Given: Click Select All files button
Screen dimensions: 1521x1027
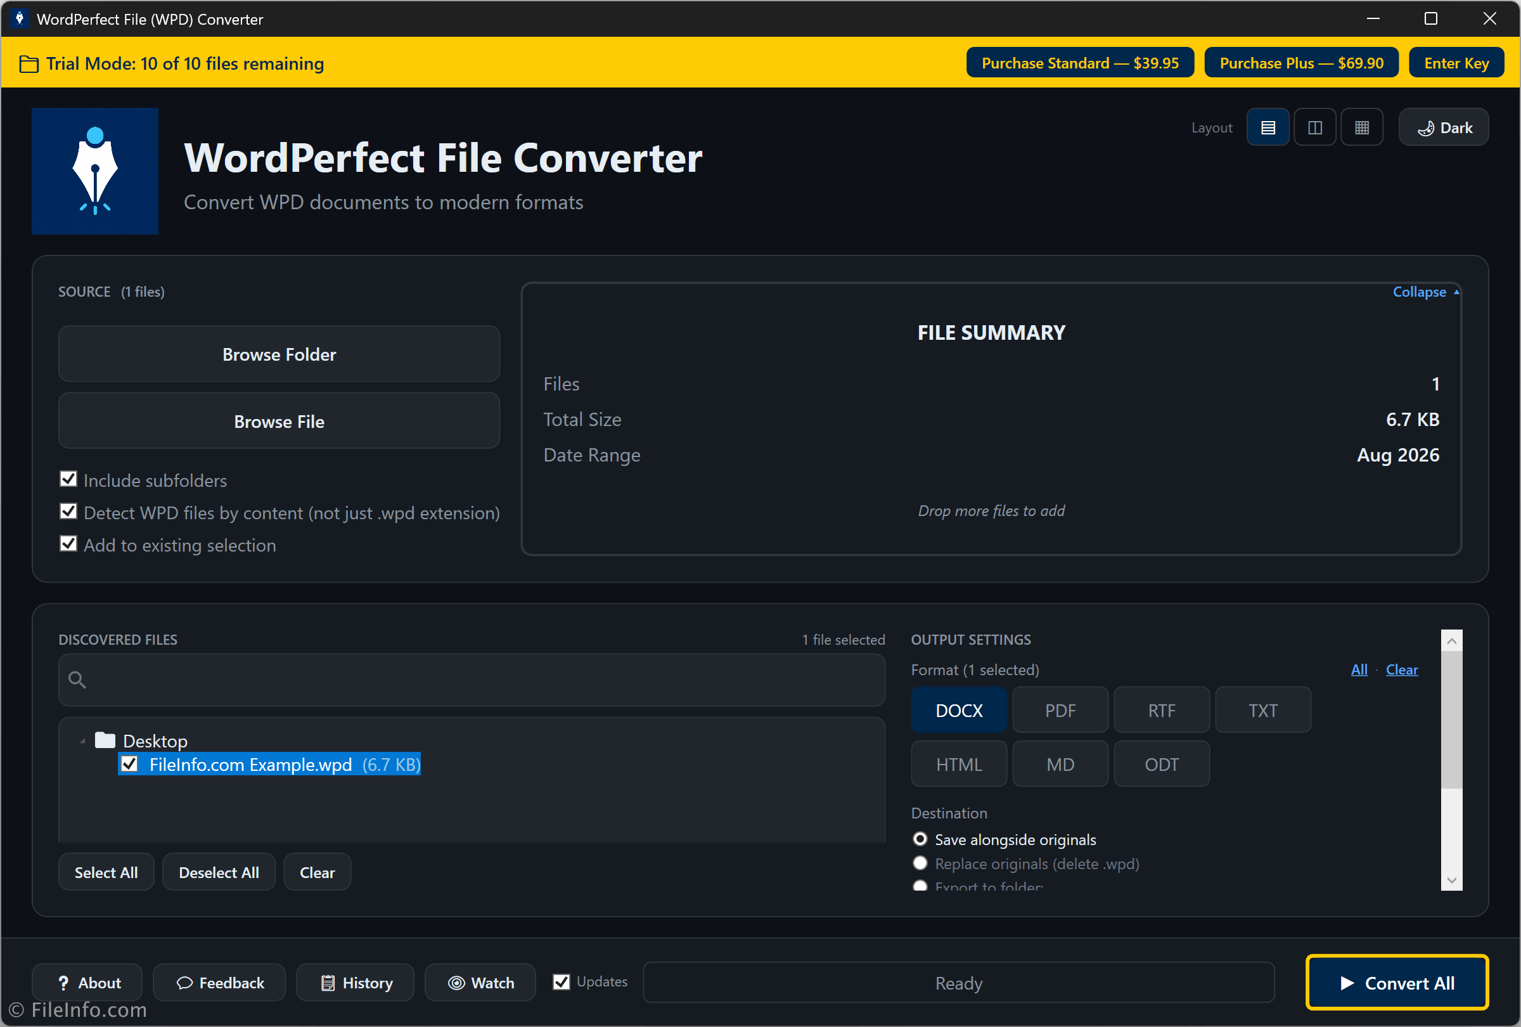Looking at the screenshot, I should point(106,872).
